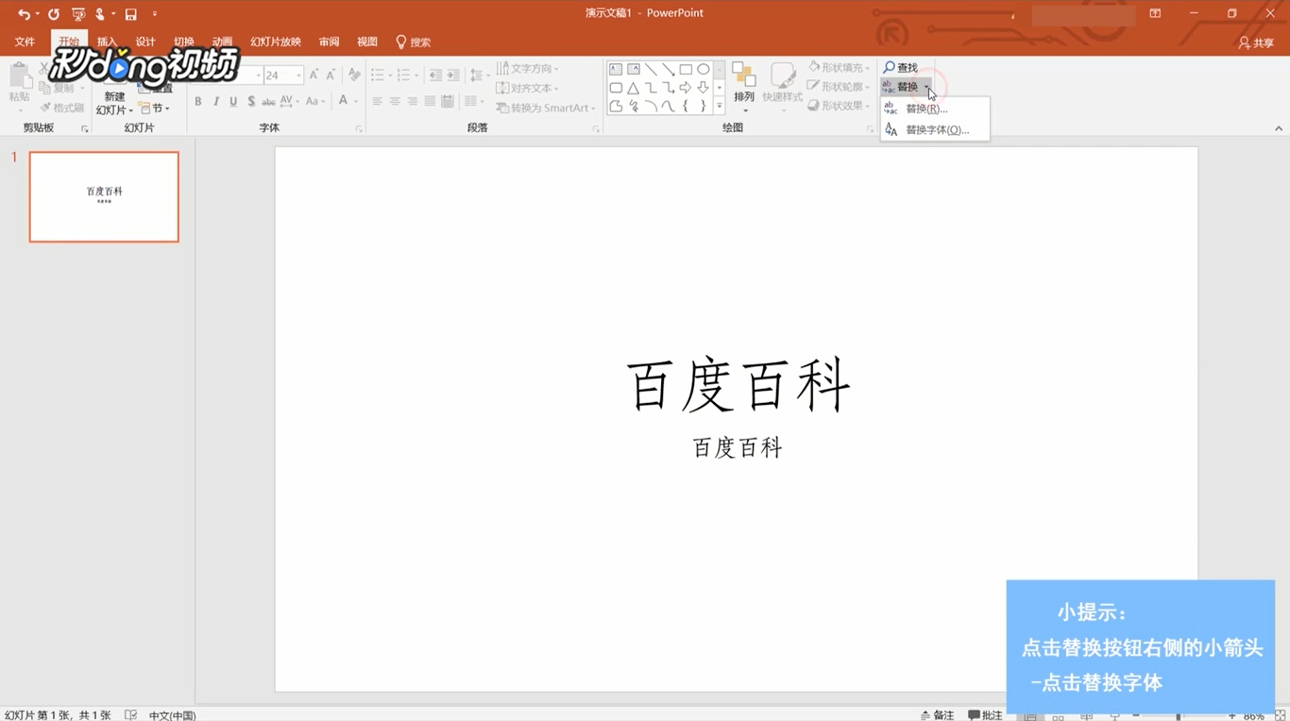This screenshot has height=721, width=1290.
Task: Switch to the 插入 ribbon tab
Action: [x=107, y=42]
